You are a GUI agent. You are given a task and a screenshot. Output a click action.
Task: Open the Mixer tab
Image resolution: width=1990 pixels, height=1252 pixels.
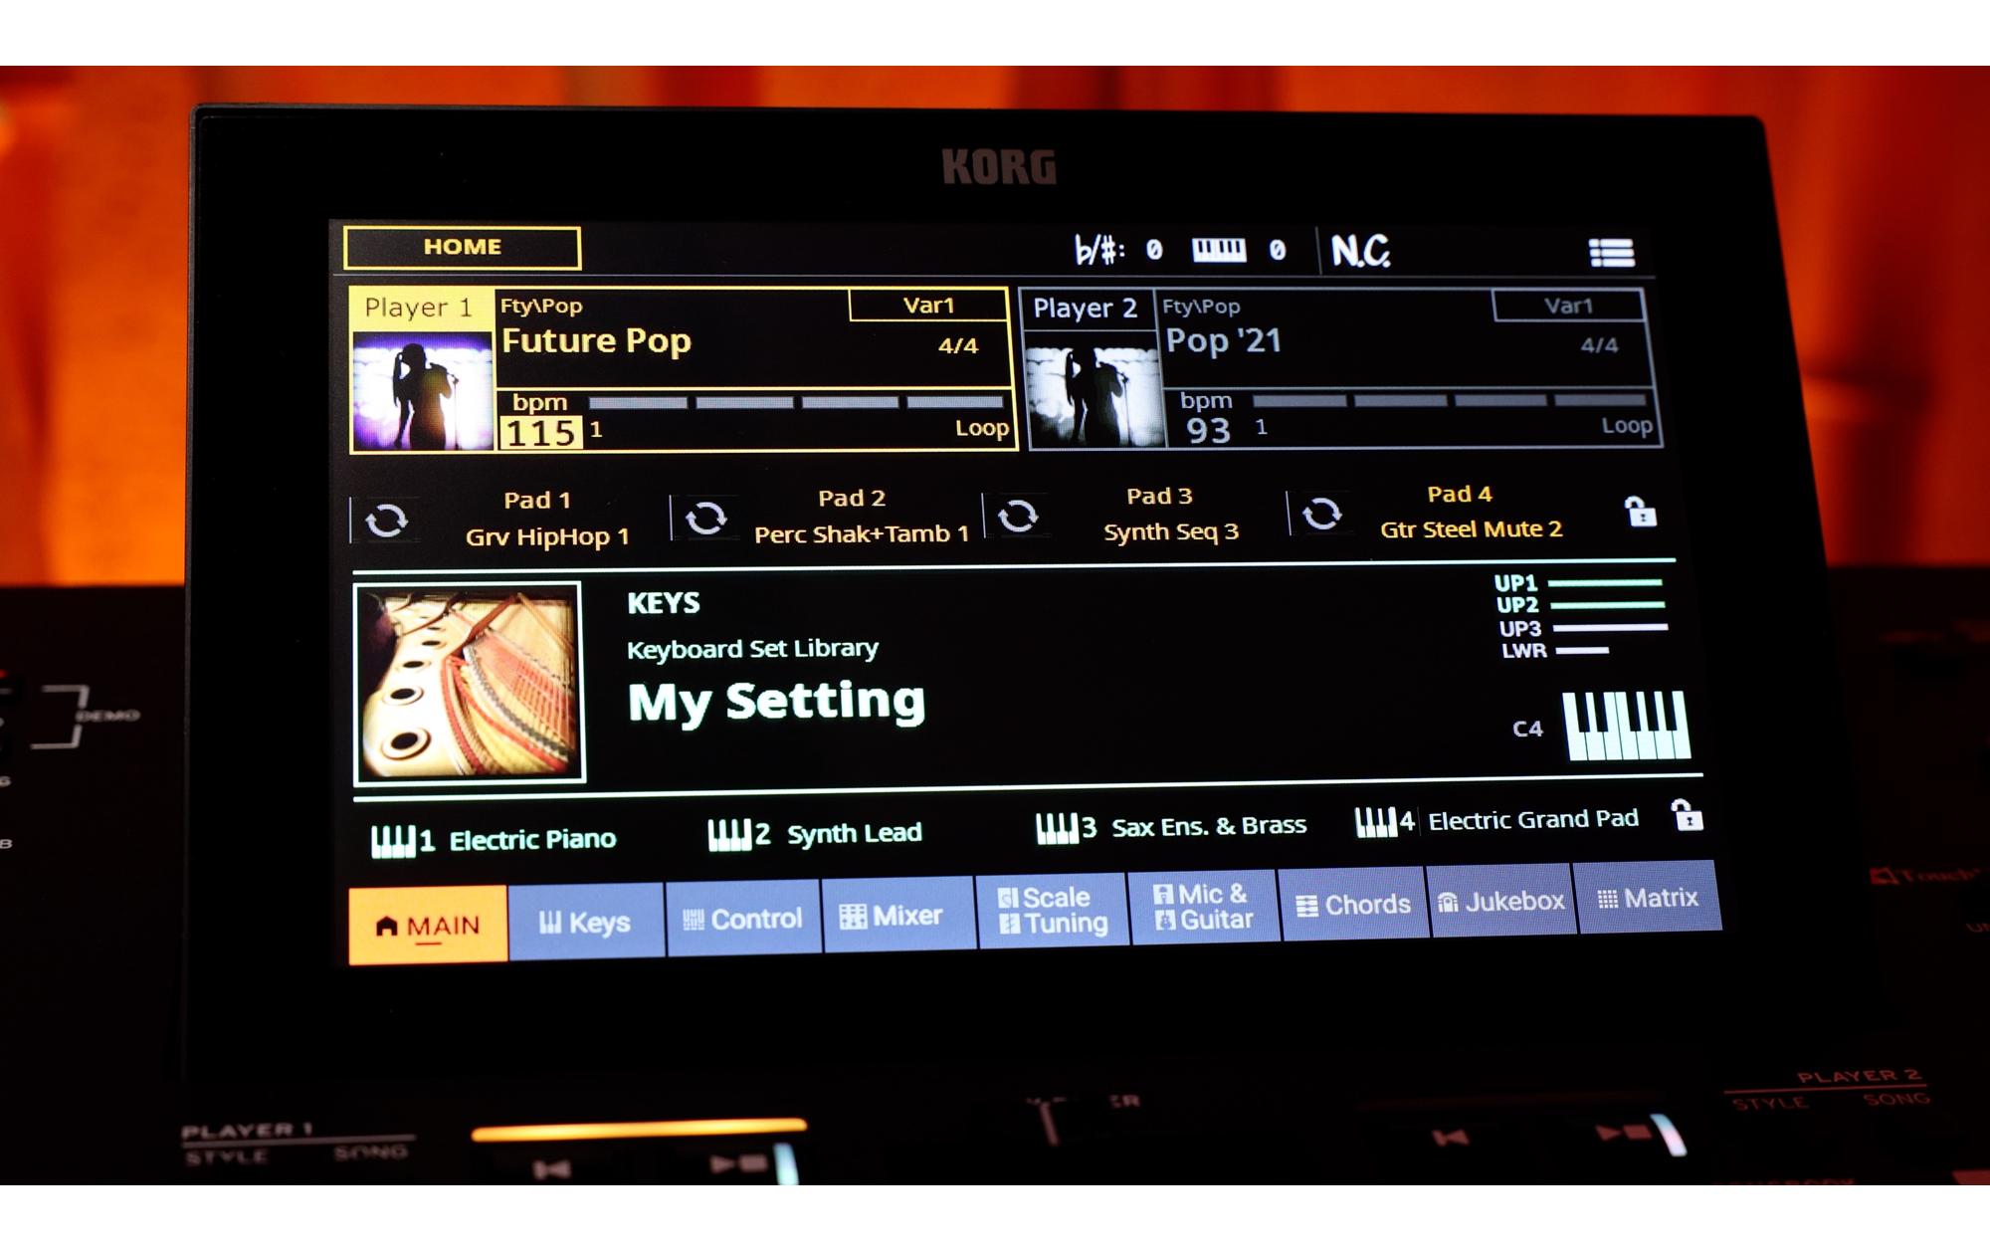coord(898,915)
